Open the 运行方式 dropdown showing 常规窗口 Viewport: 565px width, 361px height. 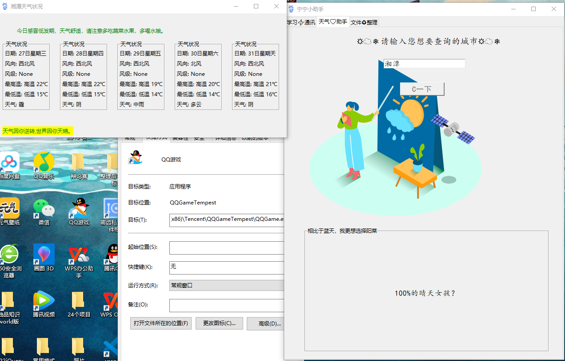tap(227, 285)
